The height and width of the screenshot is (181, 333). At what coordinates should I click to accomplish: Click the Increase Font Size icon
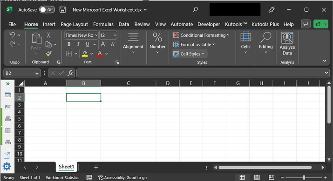(103, 44)
